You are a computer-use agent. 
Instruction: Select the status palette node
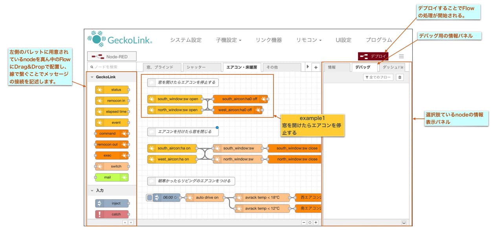112,90
